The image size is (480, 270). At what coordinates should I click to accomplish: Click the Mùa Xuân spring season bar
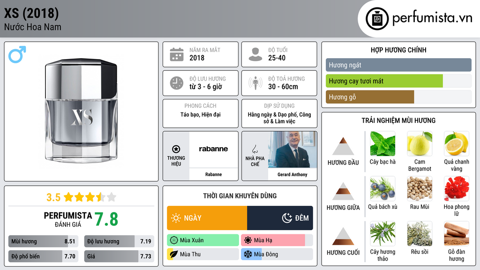(202, 240)
